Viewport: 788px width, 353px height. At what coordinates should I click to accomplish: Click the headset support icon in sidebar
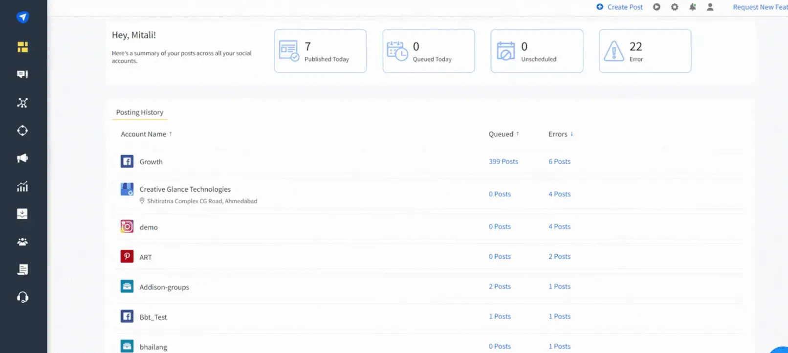point(22,297)
